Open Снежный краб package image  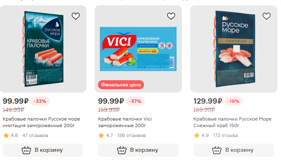coord(235,49)
